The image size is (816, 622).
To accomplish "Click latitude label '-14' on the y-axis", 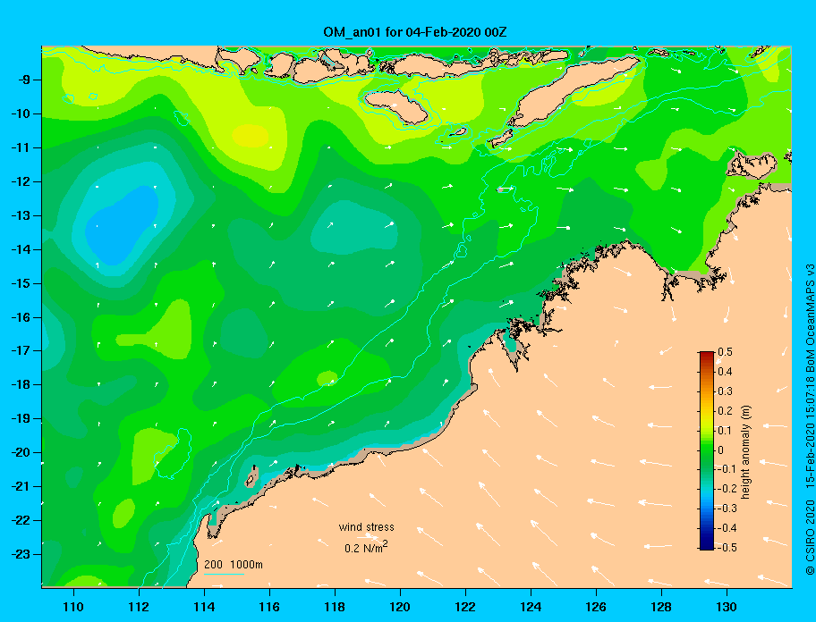I will [x=21, y=249].
